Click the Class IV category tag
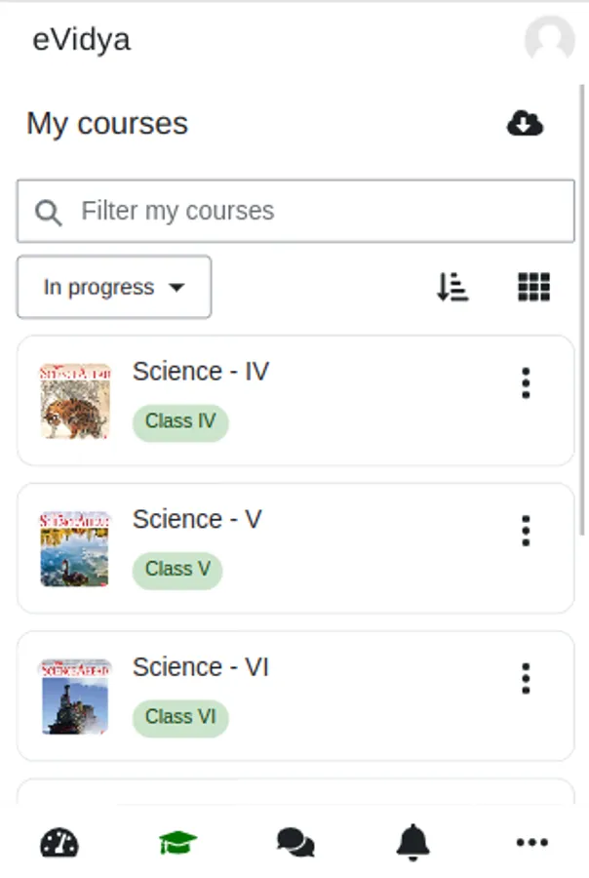This screenshot has width=589, height=878. coord(180,422)
